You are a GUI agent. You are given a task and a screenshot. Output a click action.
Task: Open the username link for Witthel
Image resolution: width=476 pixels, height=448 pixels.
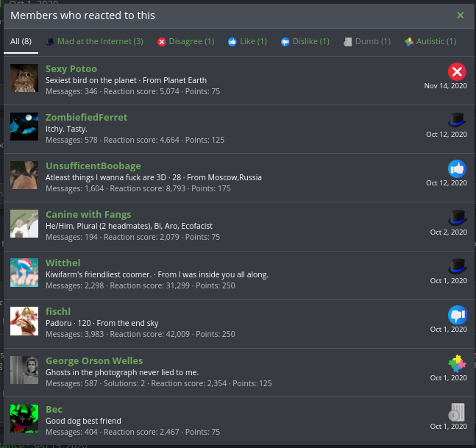[63, 263]
